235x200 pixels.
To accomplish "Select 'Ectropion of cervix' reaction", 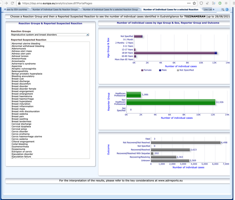I will point(22,151).
